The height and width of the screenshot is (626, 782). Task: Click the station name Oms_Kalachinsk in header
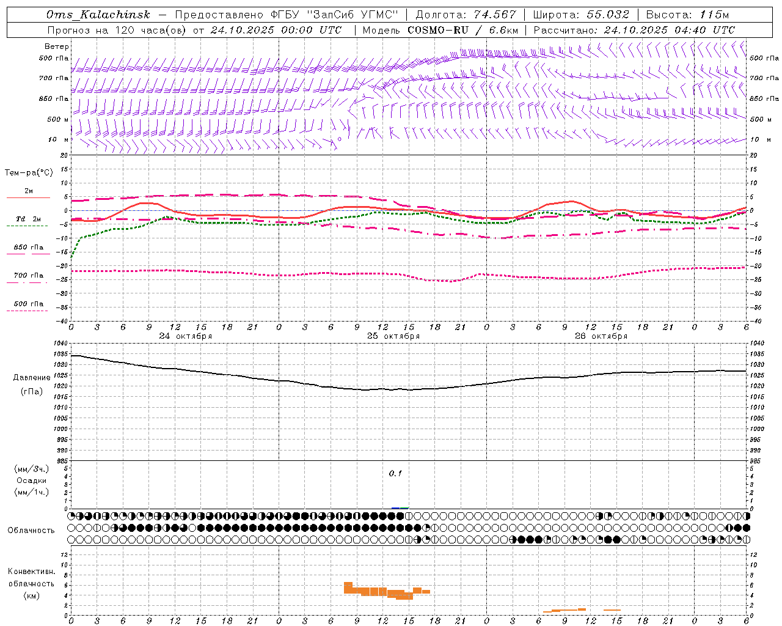[x=98, y=15]
